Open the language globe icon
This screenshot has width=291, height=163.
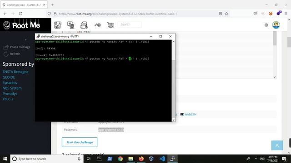[266, 25]
